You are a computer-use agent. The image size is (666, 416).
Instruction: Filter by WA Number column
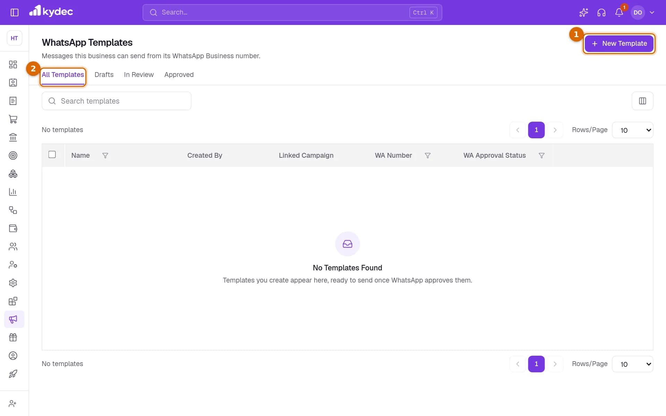[427, 156]
